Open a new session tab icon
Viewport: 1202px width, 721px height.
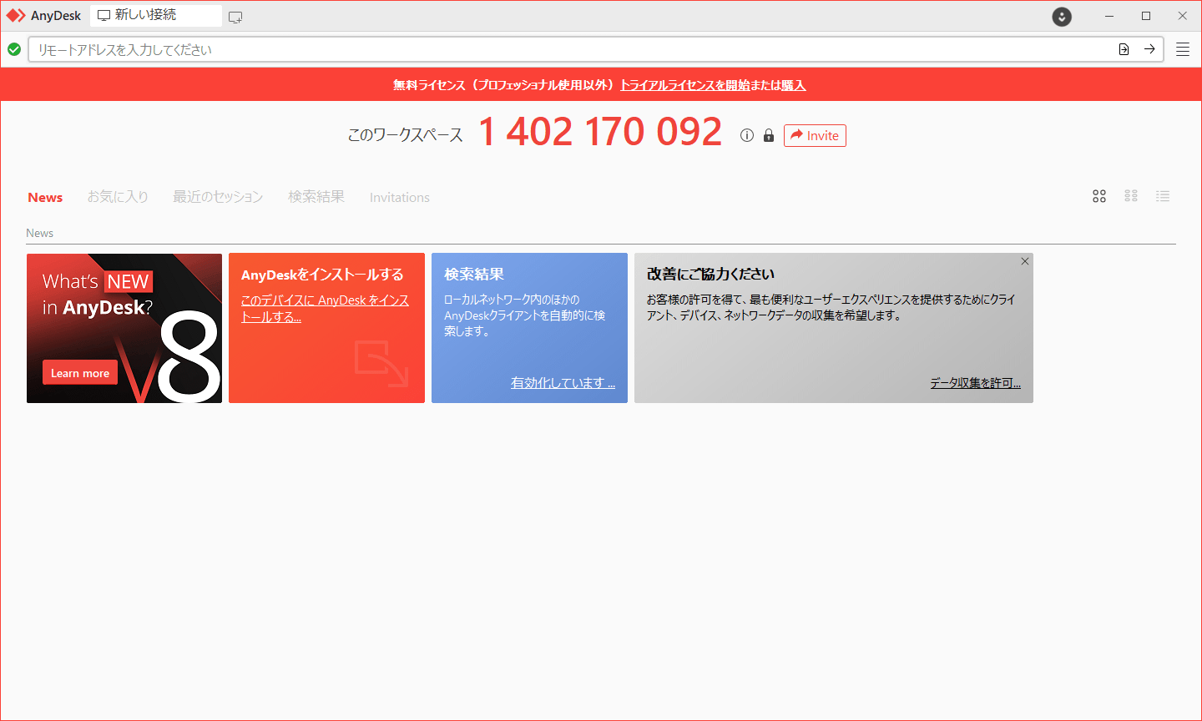tap(235, 17)
